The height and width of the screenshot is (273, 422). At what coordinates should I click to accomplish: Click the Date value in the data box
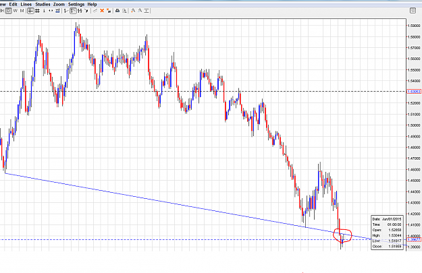point(392,219)
